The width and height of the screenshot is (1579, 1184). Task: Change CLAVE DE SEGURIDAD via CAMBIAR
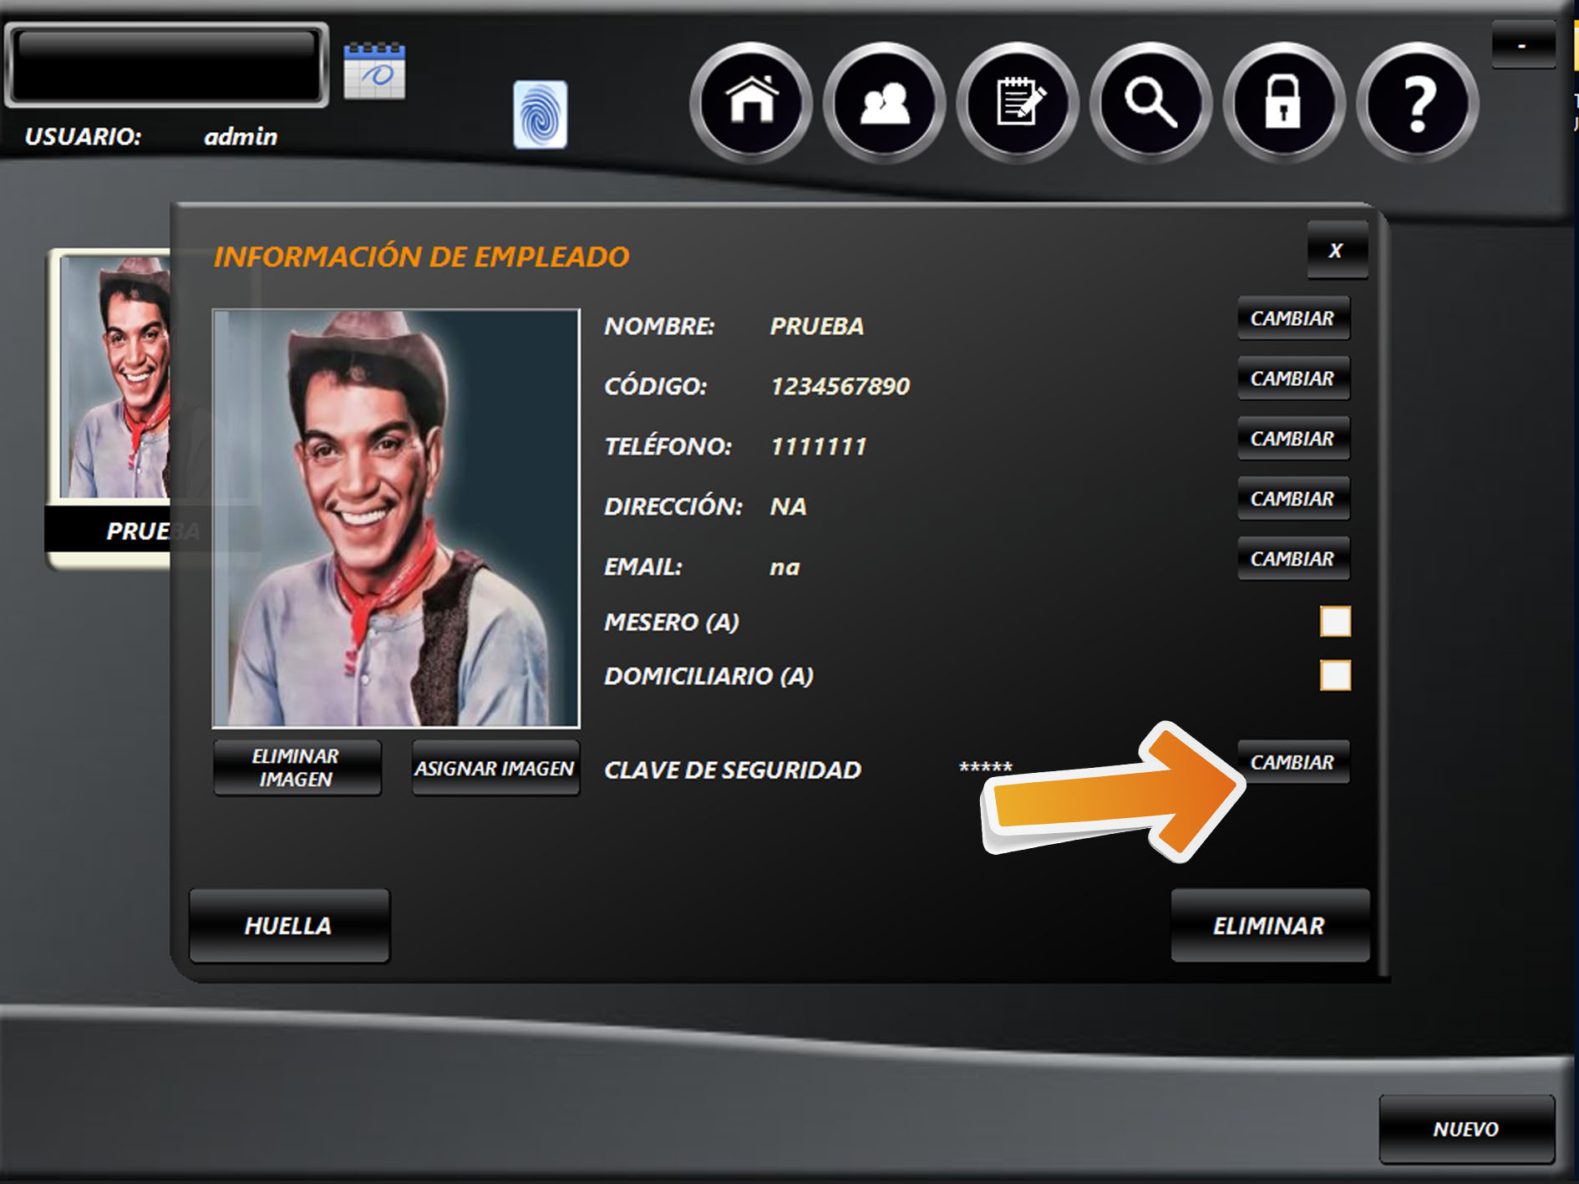coord(1292,762)
